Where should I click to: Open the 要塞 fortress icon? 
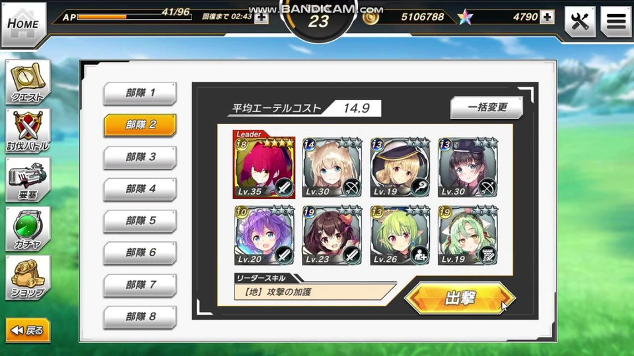pos(28,179)
